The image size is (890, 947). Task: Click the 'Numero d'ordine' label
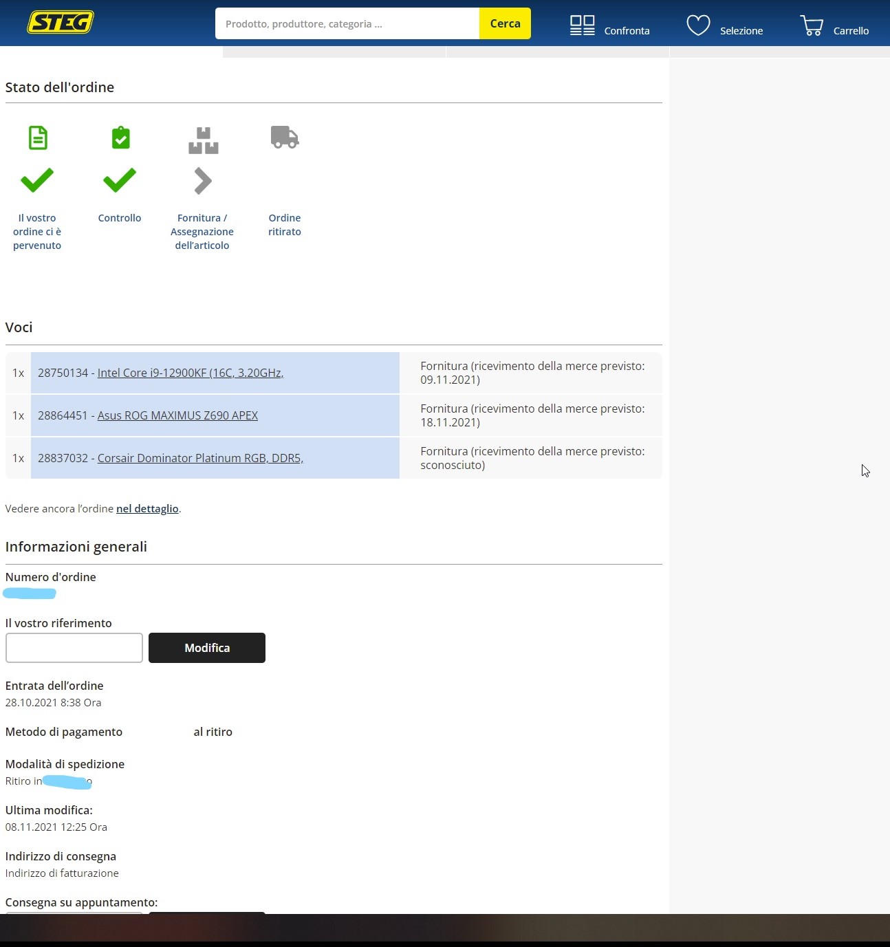pos(51,577)
